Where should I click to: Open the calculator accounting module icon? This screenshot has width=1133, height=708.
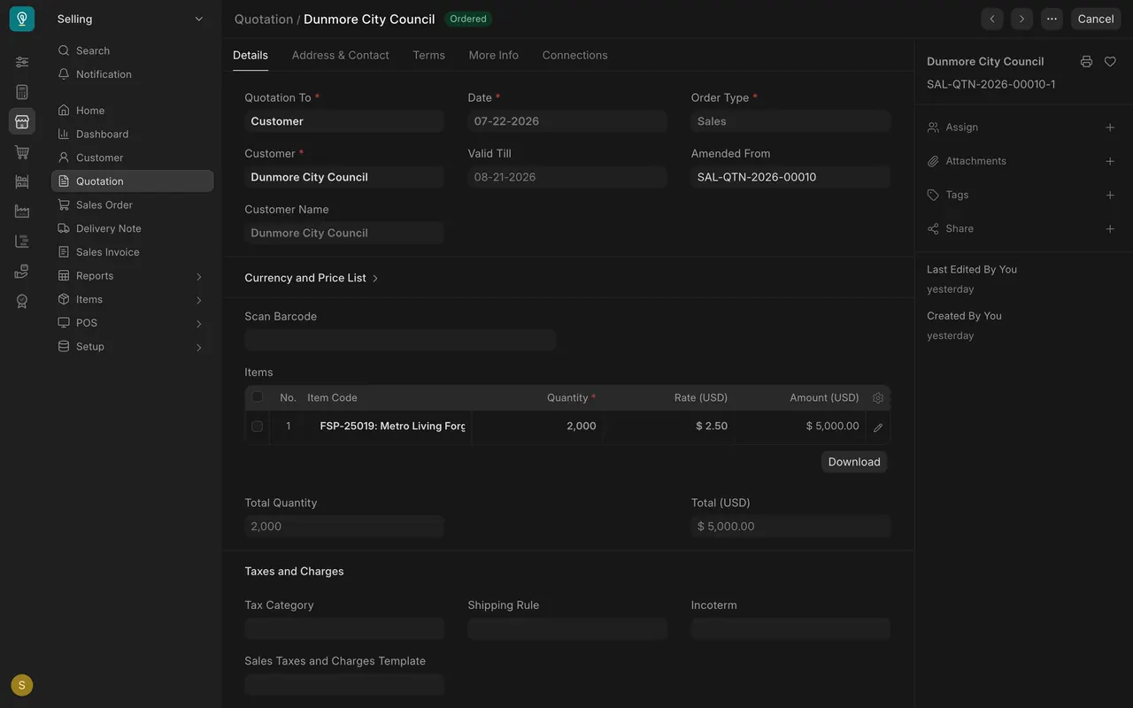tap(22, 92)
